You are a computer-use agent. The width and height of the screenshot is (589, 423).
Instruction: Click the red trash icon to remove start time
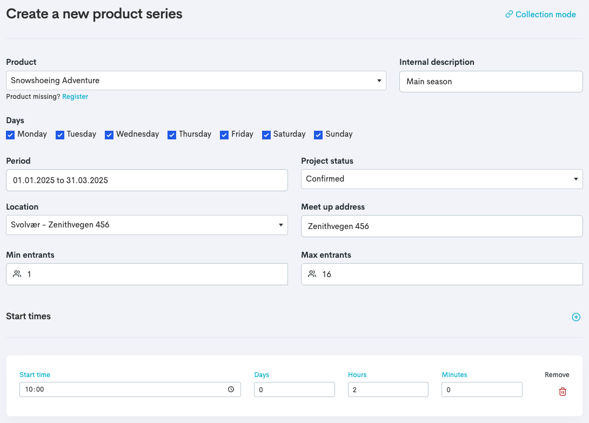pos(563,392)
